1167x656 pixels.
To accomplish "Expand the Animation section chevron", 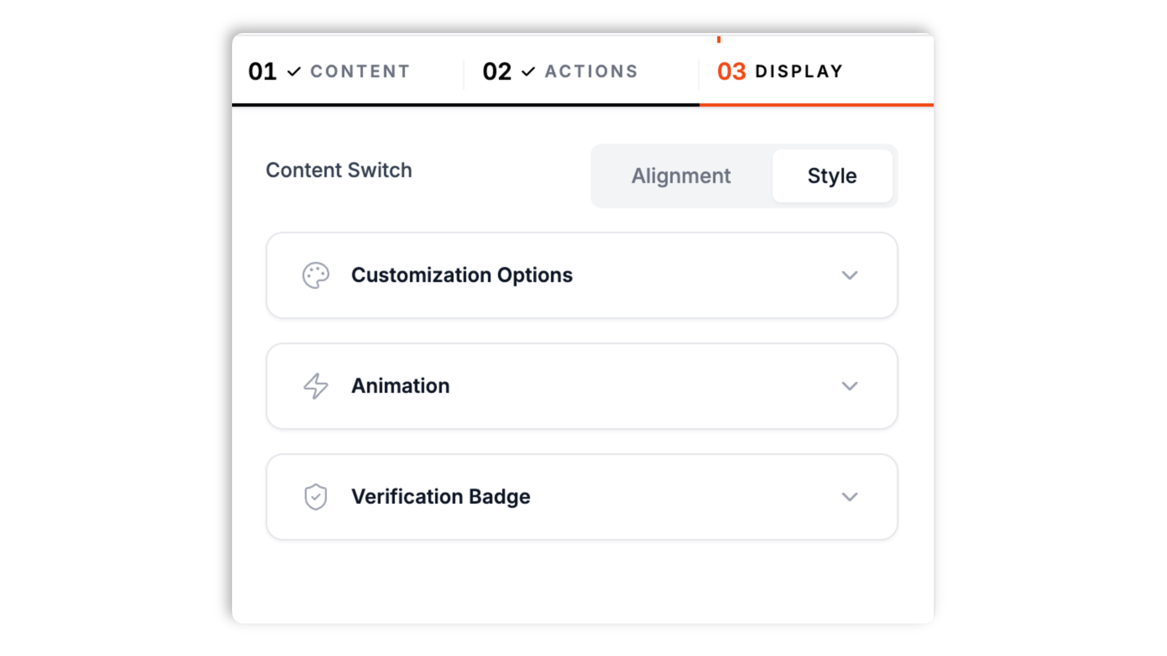I will point(850,386).
